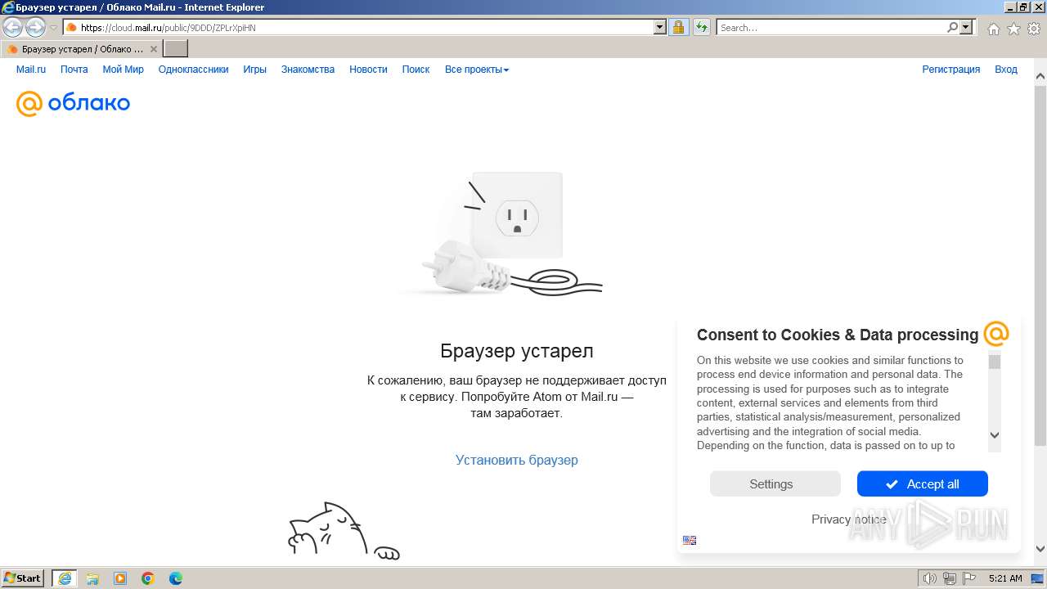1047x589 pixels.
Task: Accept all cookies
Action: click(922, 483)
